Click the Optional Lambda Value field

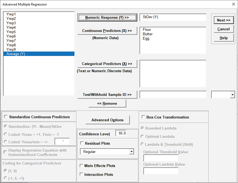(x=161, y=171)
